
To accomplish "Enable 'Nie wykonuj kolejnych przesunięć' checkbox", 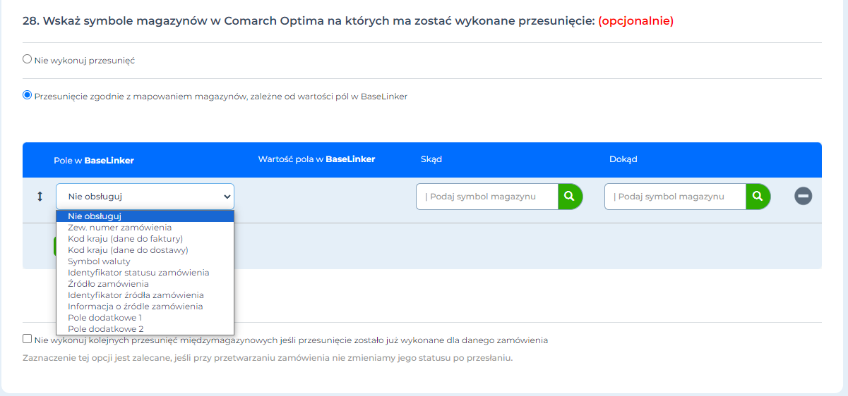I will coord(28,339).
